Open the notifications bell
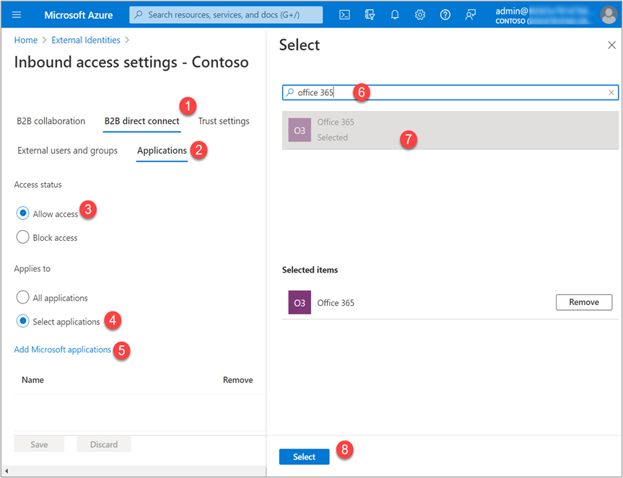 tap(395, 14)
